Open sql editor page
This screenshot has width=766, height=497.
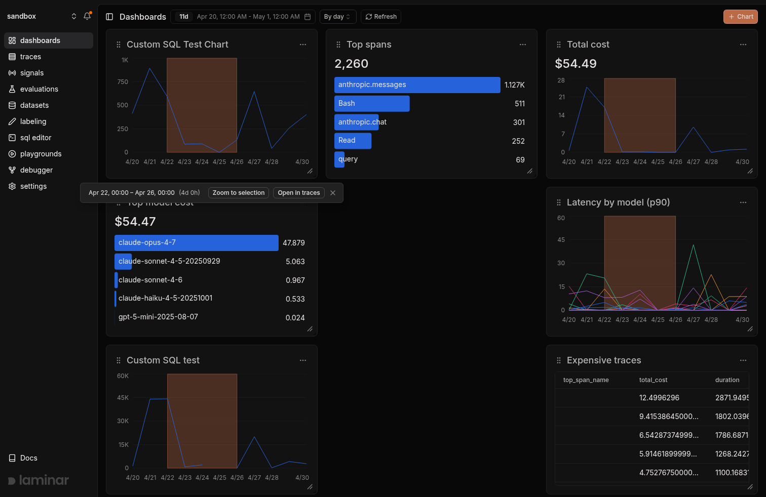pos(49,138)
